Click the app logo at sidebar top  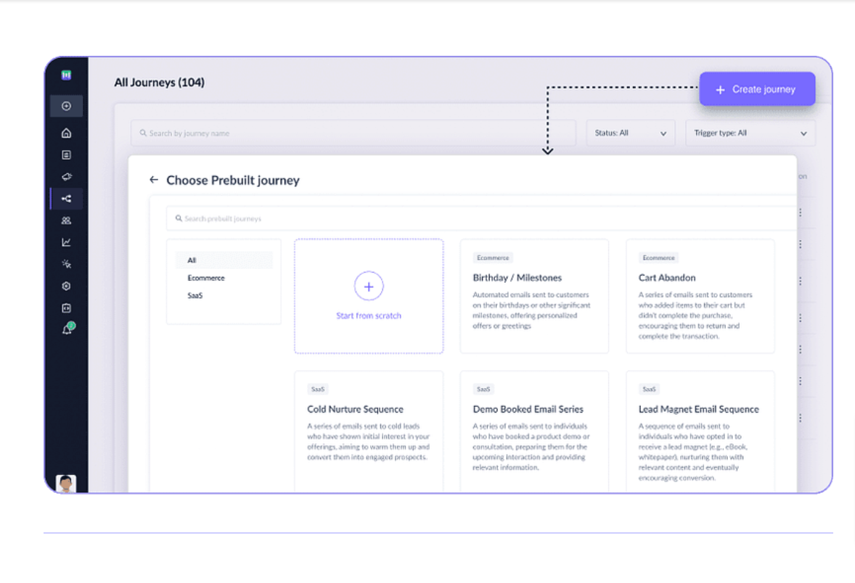tap(66, 74)
